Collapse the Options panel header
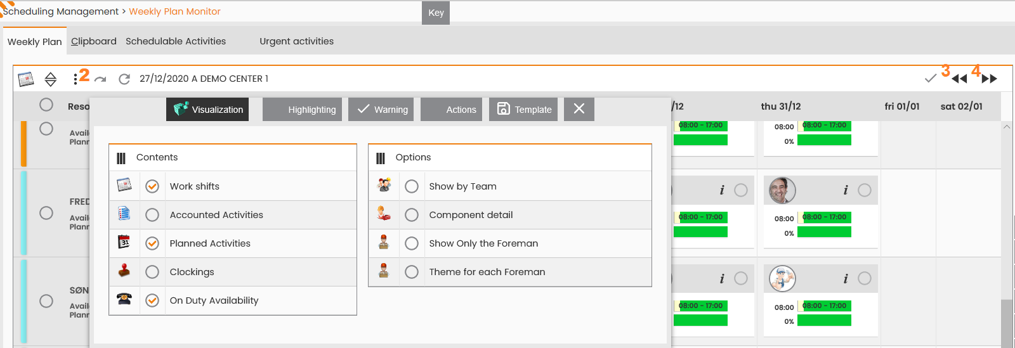Viewport: 1015px width, 348px height. 510,158
